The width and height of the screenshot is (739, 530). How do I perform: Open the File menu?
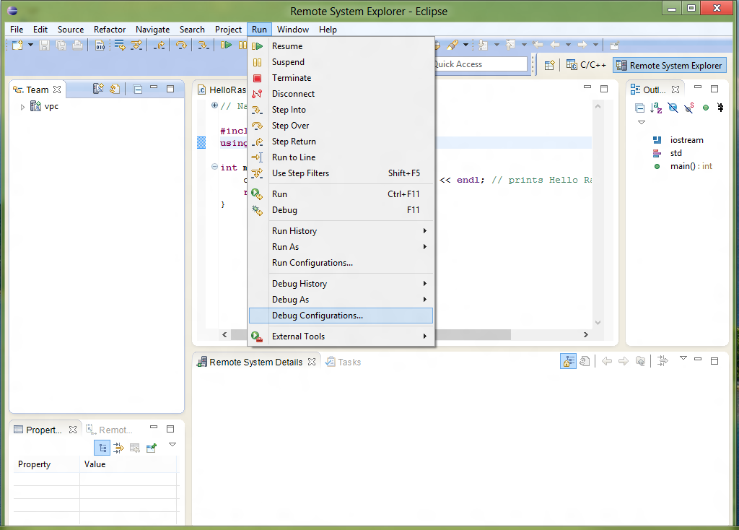(17, 29)
